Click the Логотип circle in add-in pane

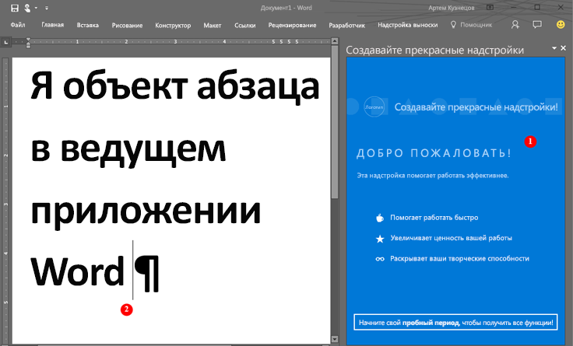pyautogui.click(x=374, y=107)
